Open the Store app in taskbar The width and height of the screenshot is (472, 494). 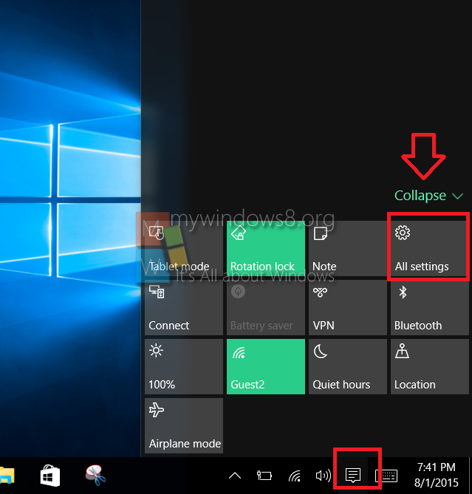pyautogui.click(x=49, y=475)
